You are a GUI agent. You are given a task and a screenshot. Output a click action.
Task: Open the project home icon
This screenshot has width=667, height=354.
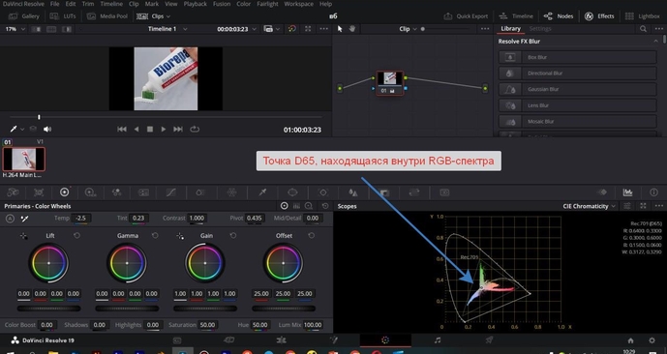coord(630,340)
